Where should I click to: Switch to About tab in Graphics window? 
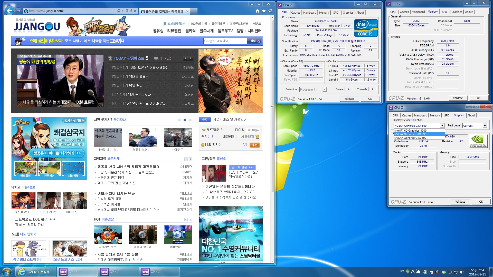pos(471,115)
